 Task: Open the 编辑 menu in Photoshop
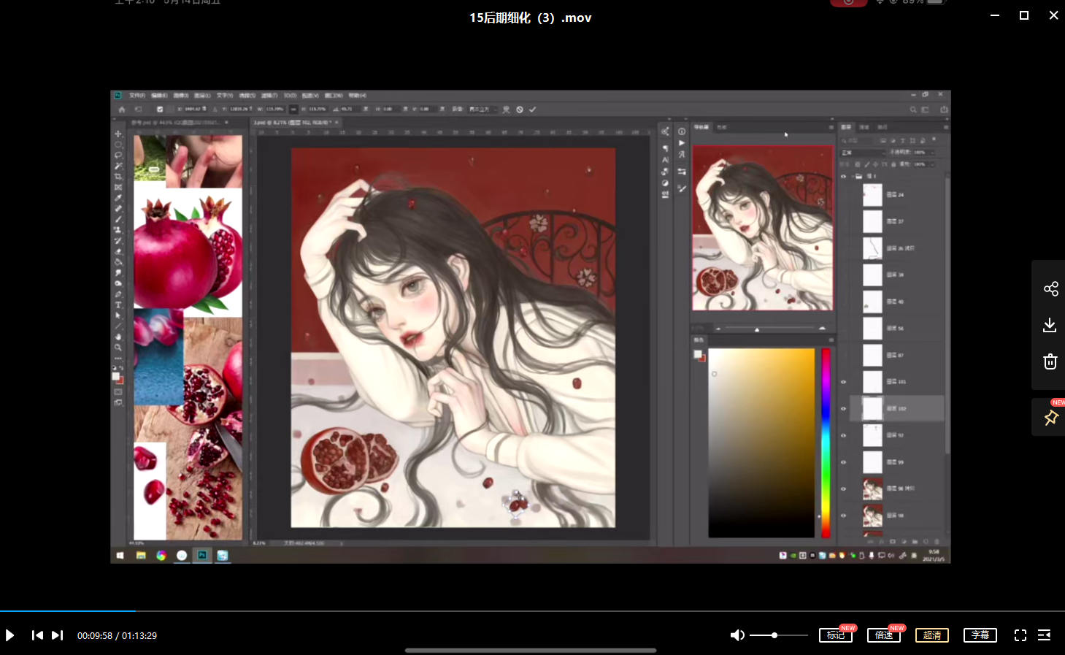(x=159, y=96)
